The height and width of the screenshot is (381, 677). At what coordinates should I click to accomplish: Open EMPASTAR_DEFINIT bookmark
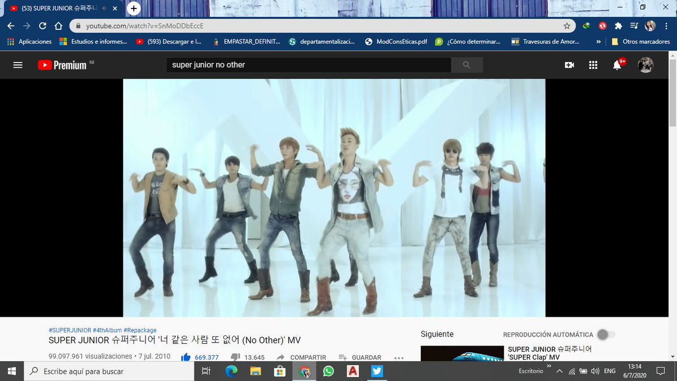pos(246,41)
